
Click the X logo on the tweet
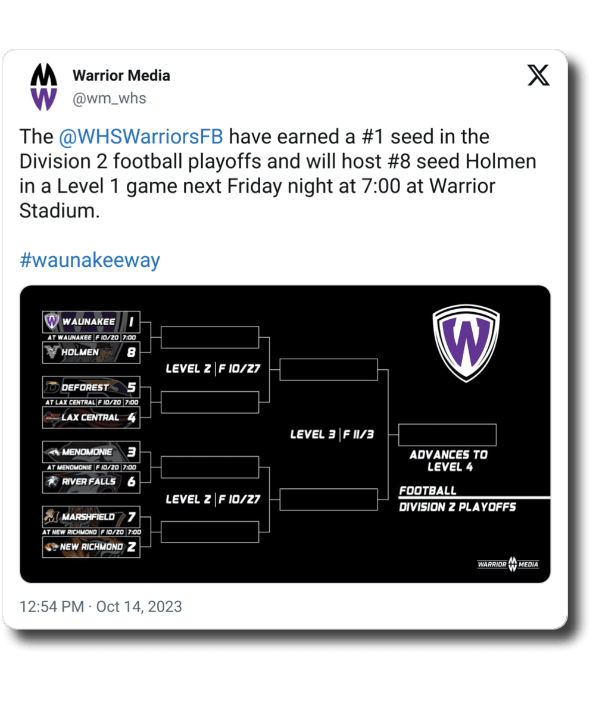(538, 76)
